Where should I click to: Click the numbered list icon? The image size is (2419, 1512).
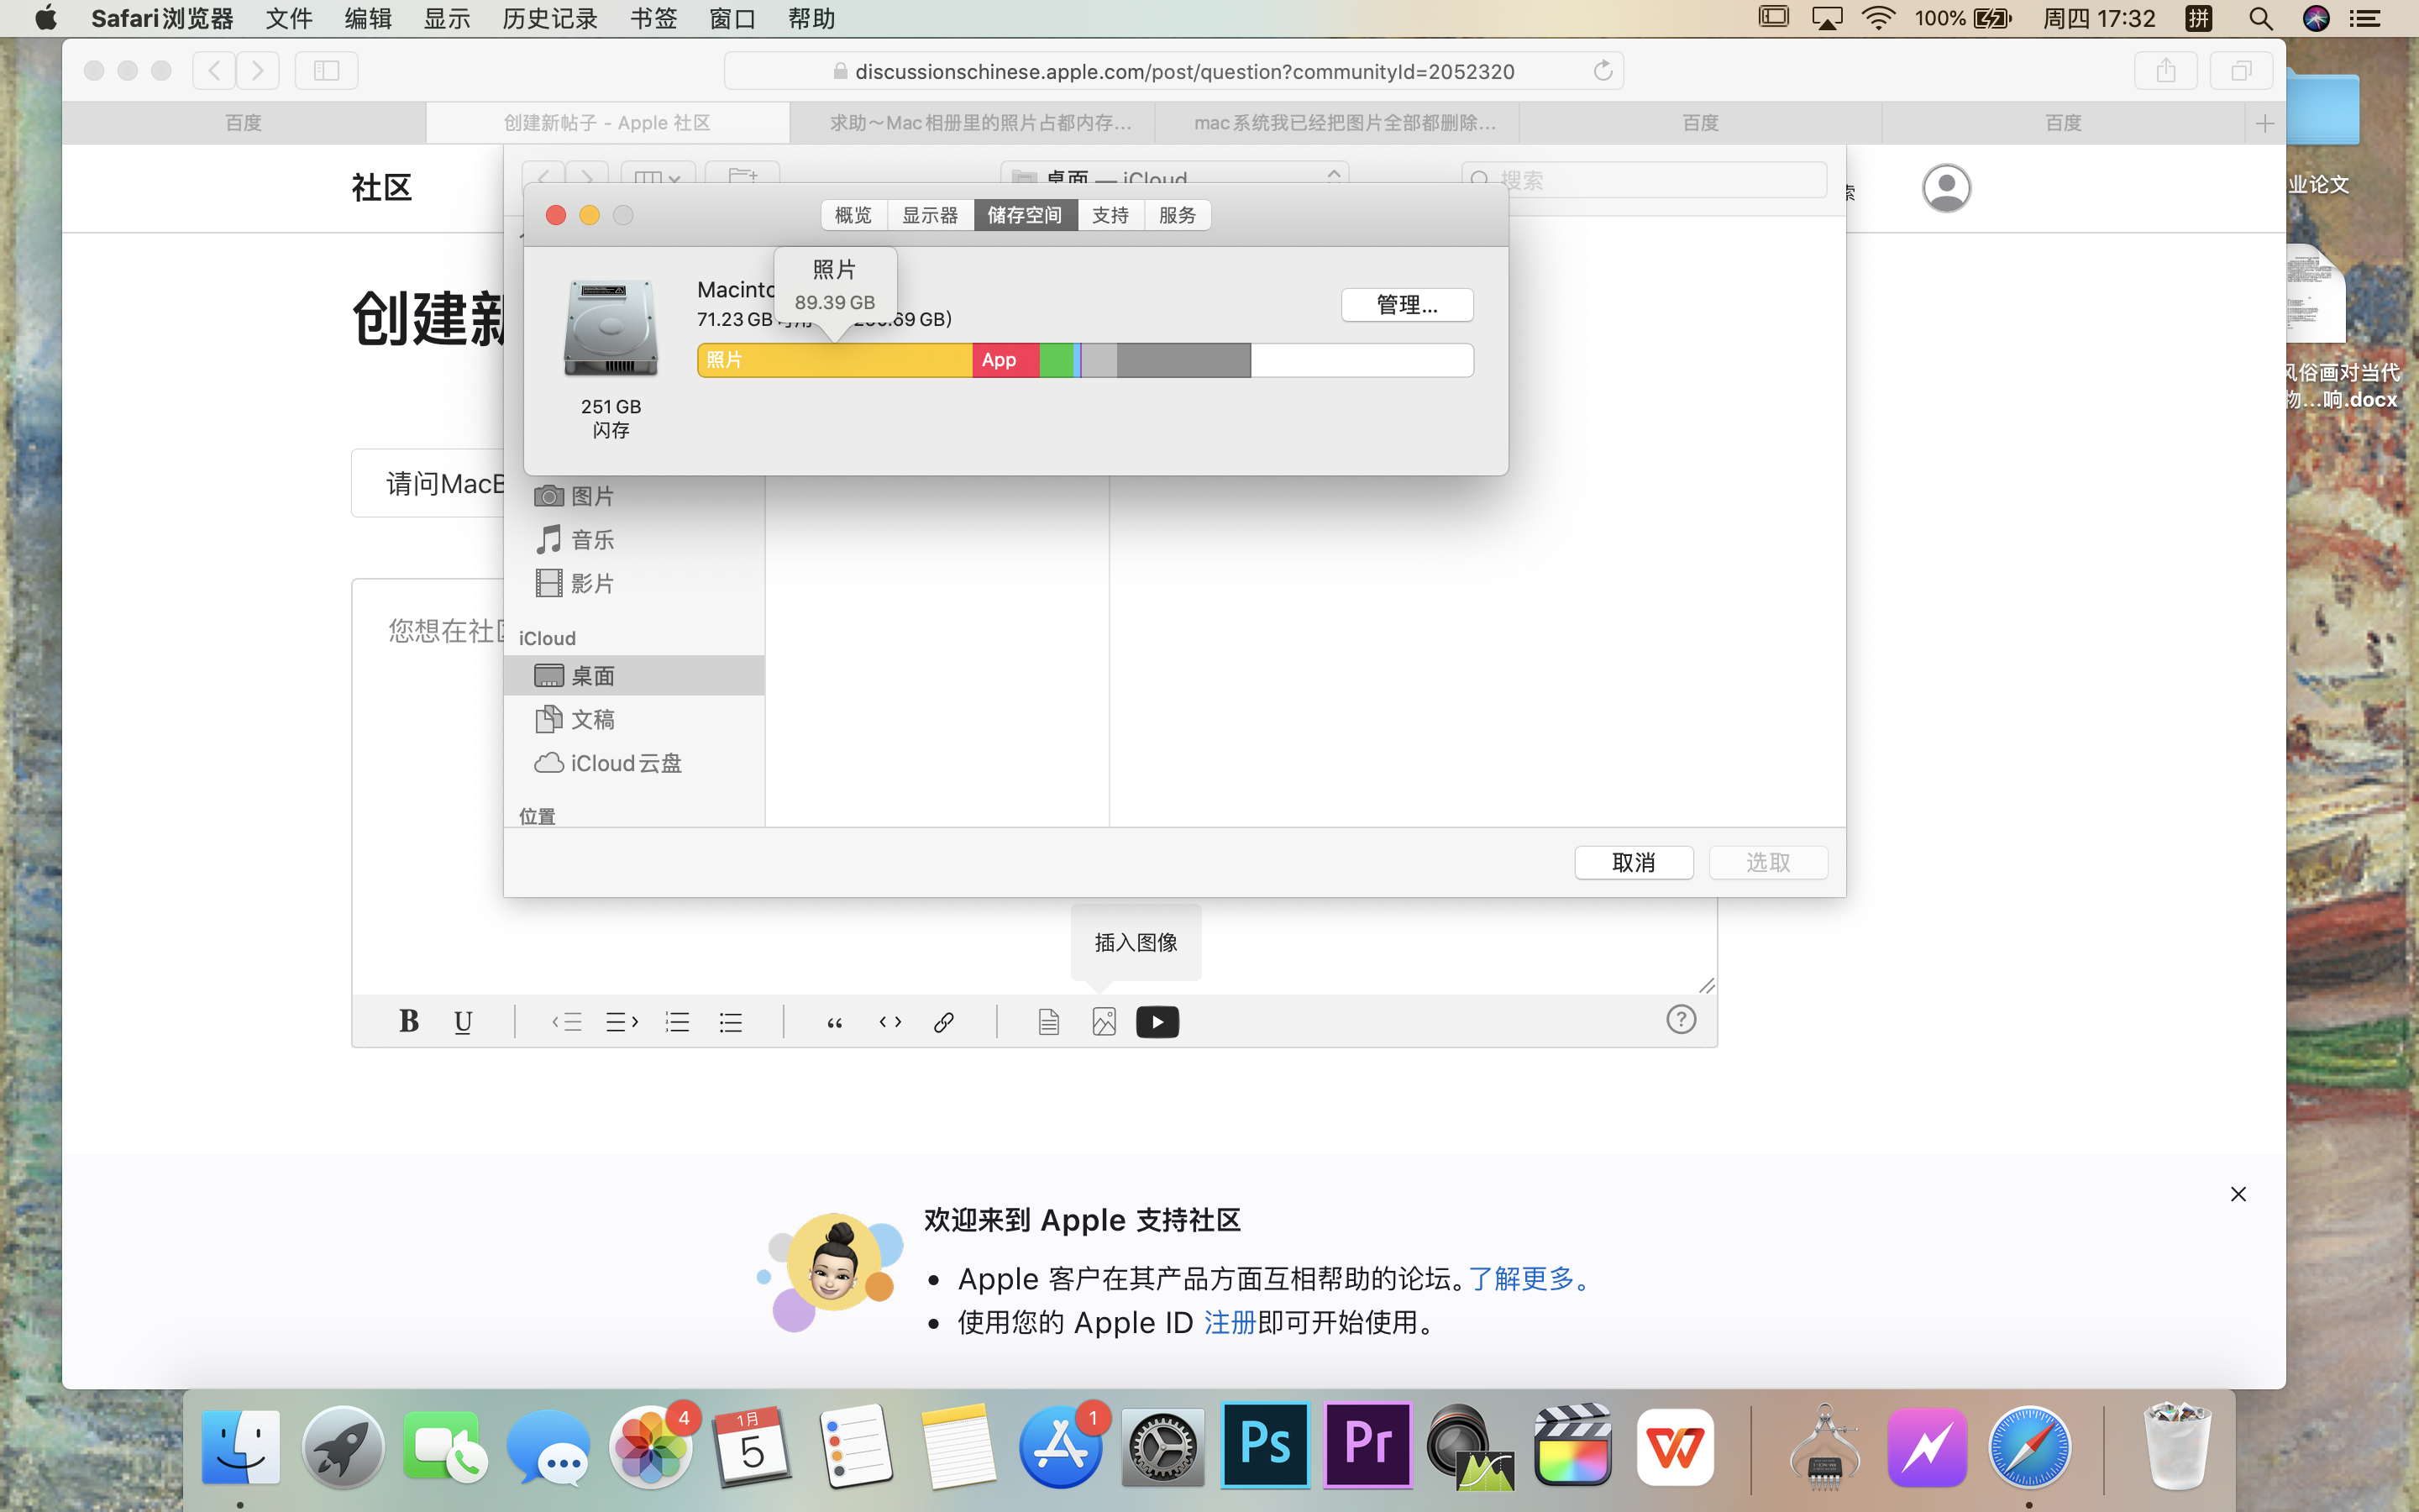pos(677,1021)
